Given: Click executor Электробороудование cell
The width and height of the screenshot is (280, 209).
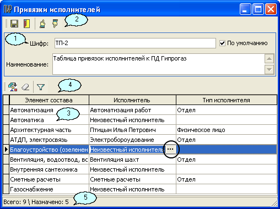Looking at the screenshot, I should point(132,140).
